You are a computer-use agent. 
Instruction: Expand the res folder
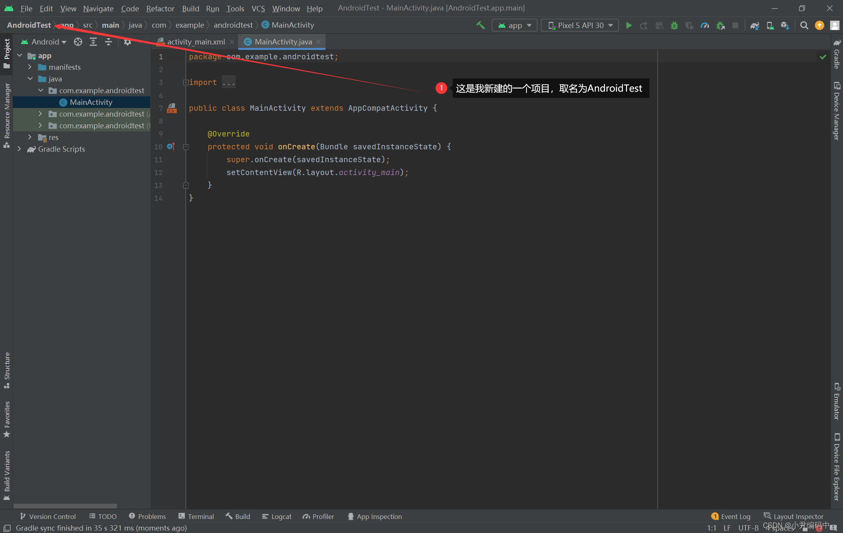(30, 137)
